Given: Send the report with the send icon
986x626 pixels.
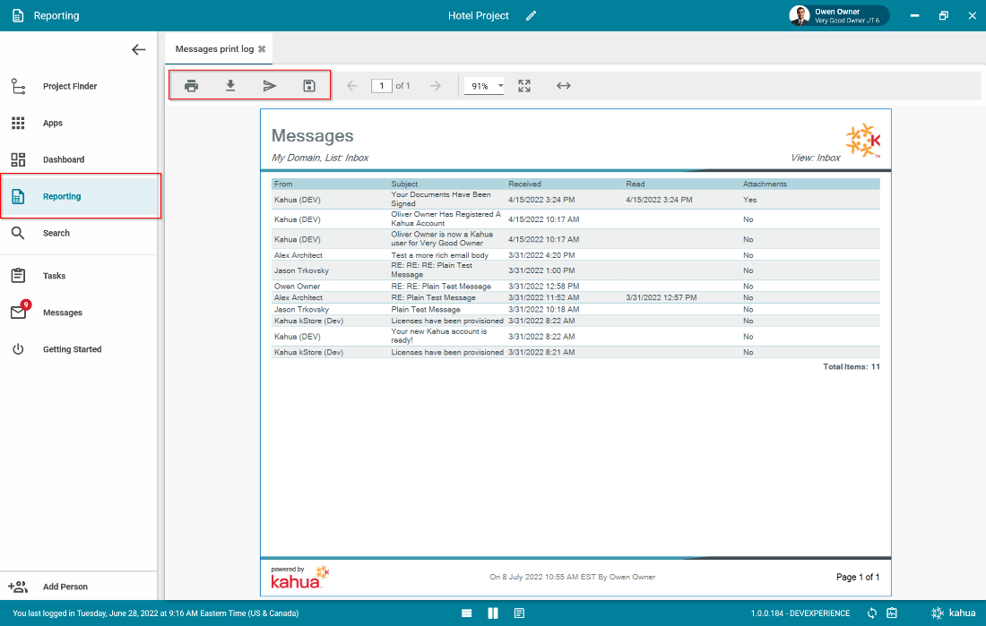Looking at the screenshot, I should 270,86.
